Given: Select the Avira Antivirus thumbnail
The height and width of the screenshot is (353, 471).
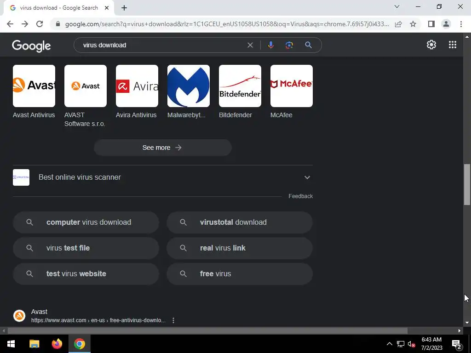Looking at the screenshot, I should point(137,86).
